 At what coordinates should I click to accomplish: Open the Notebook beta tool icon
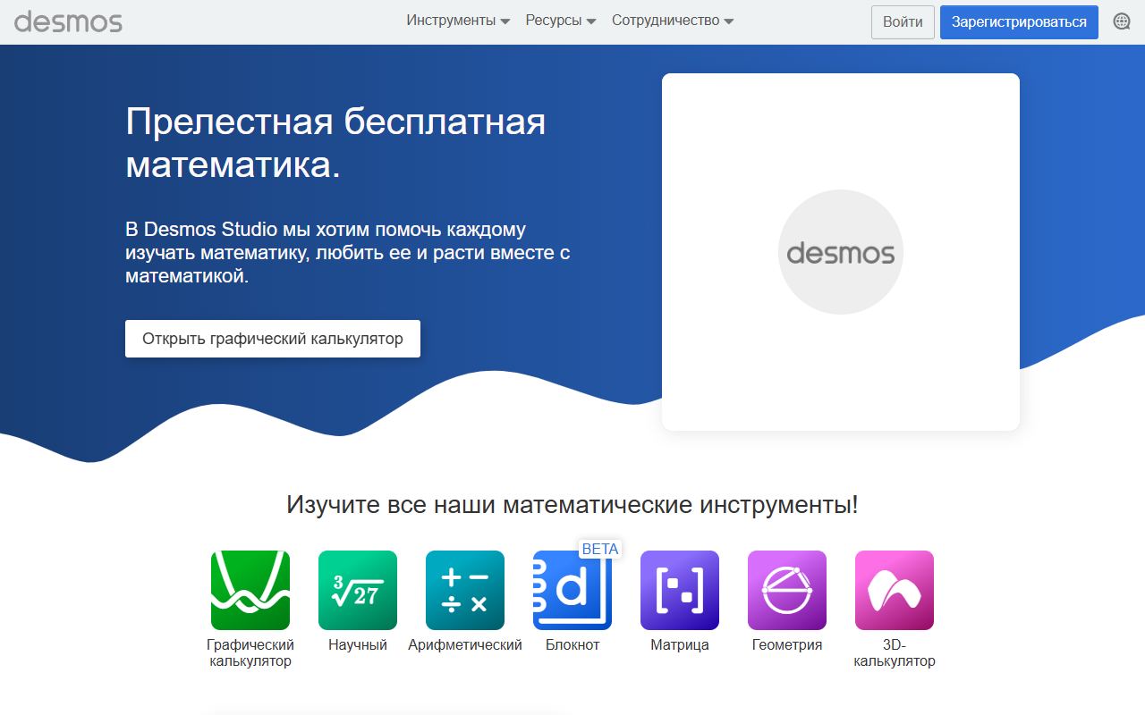click(572, 590)
